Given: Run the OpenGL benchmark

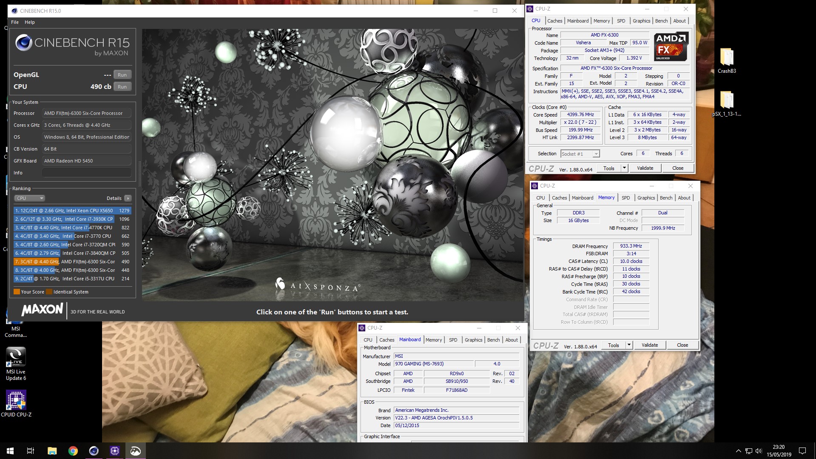Looking at the screenshot, I should tap(122, 75).
